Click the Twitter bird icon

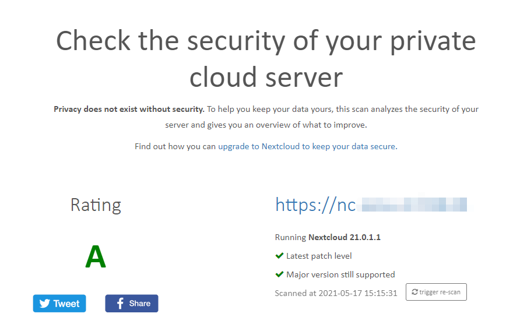coord(44,304)
